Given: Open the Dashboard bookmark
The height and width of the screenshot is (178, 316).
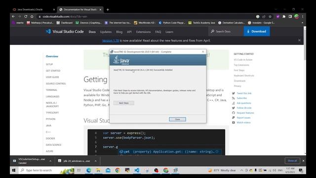Looking at the screenshot, I should (x=65, y=23).
